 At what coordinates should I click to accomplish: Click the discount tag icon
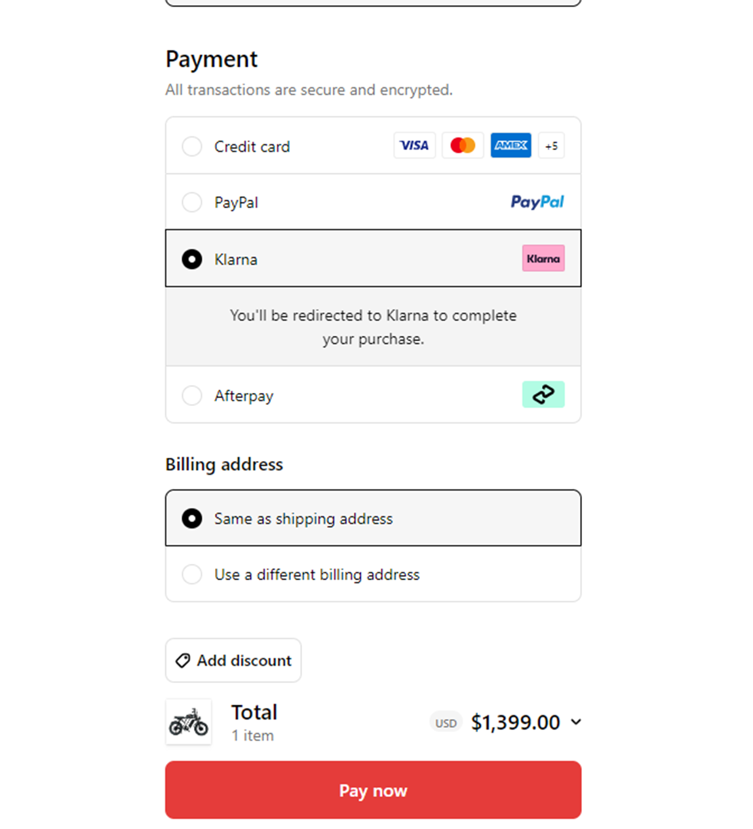183,660
